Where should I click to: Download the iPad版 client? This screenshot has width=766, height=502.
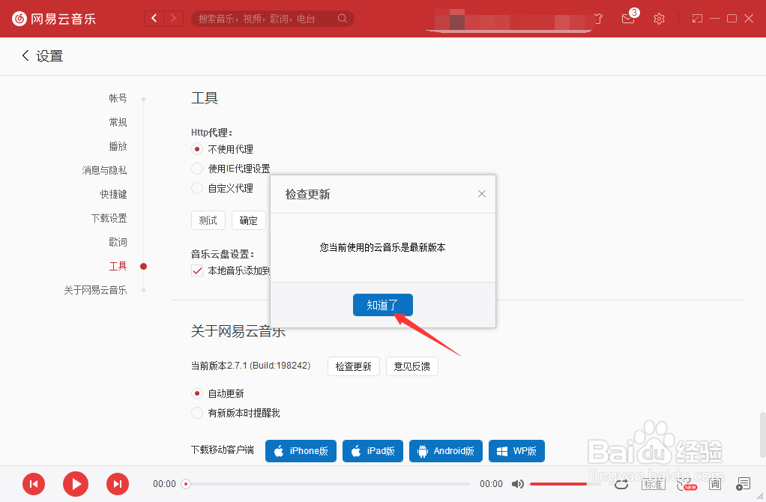pyautogui.click(x=373, y=451)
